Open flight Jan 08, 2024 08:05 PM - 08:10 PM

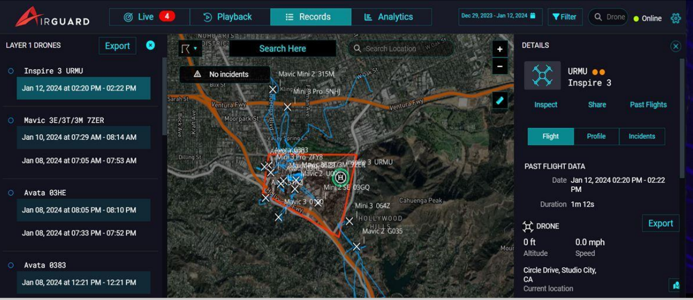point(84,210)
